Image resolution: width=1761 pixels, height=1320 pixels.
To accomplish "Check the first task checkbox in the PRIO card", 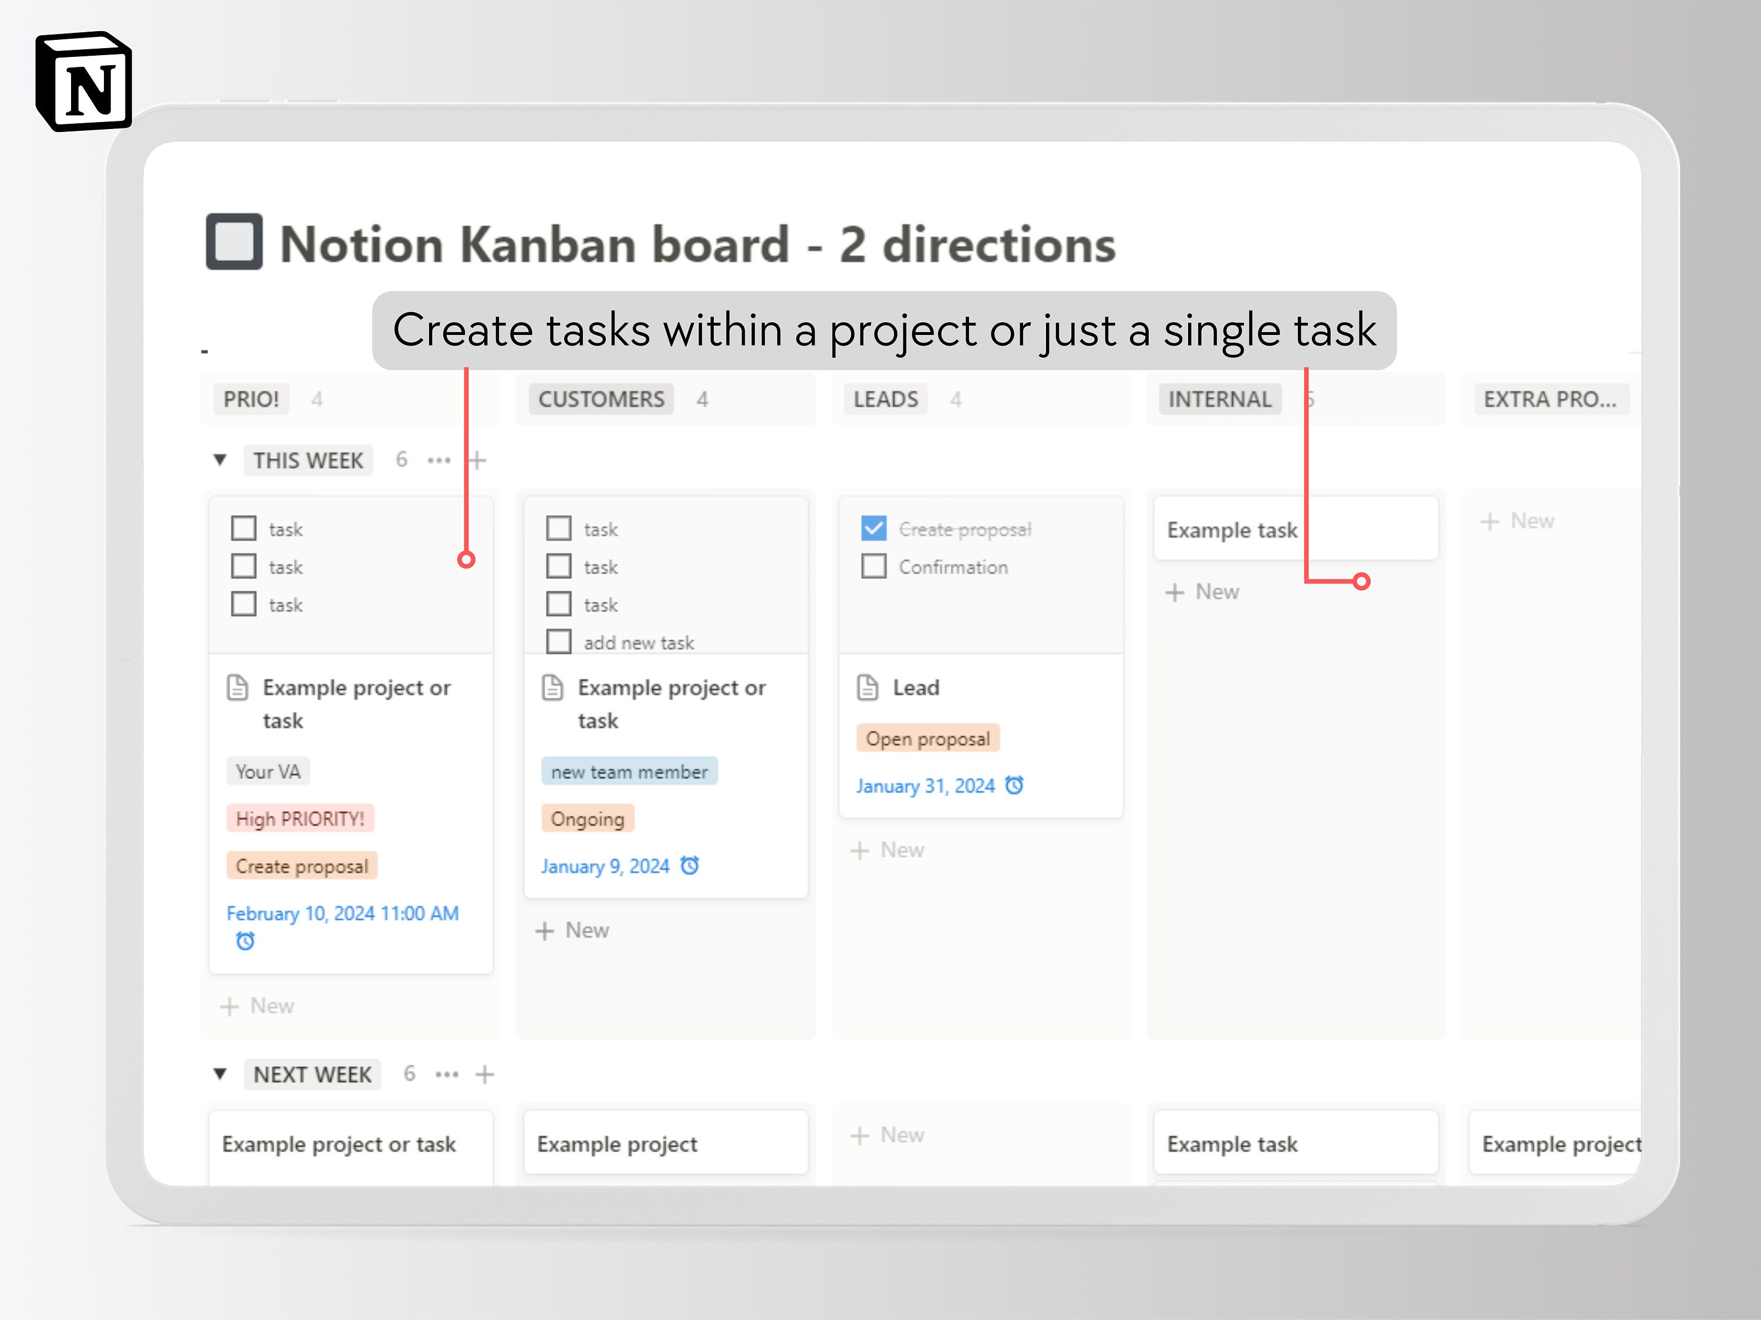I will 244,527.
